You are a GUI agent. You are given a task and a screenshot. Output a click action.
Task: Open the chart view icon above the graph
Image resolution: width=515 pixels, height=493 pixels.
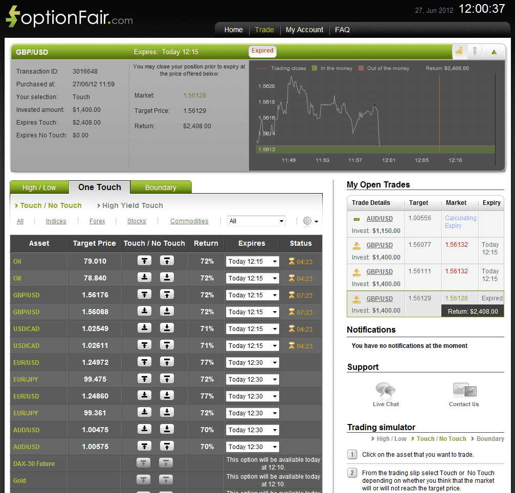pyautogui.click(x=459, y=52)
